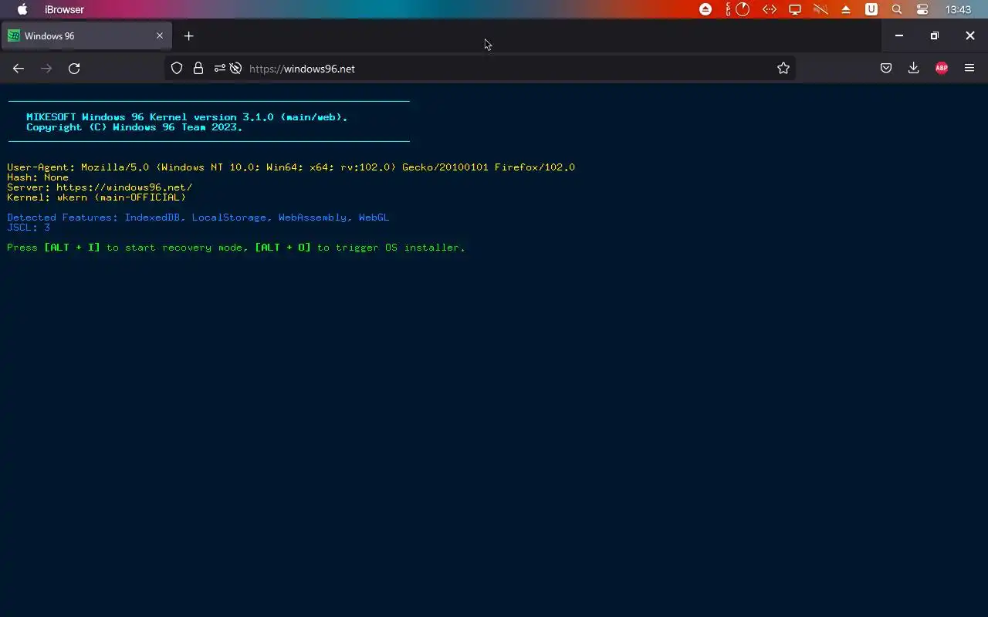Screen dimensions: 988x617
Task: Click the 13:43 clock
Action: (x=958, y=9)
